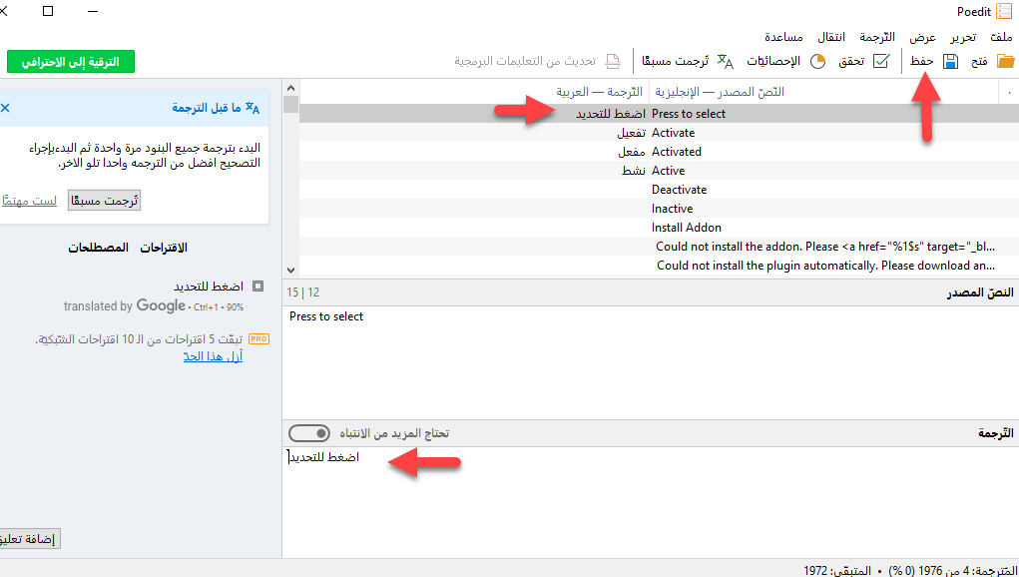Select the 'Could not install the addon' row
The height and width of the screenshot is (577, 1019).
tap(659, 247)
